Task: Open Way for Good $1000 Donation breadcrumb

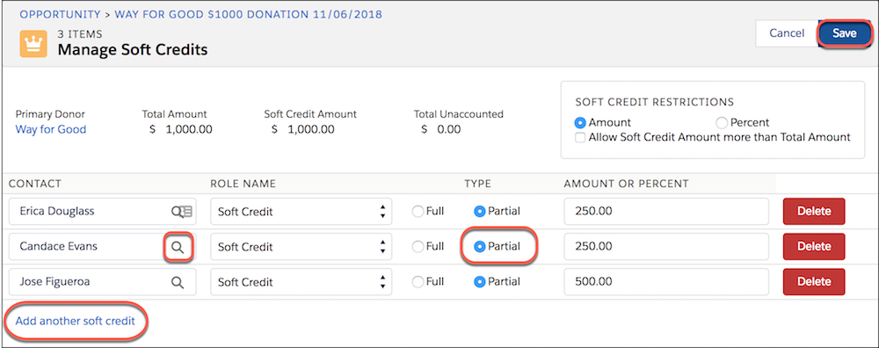Action: [x=249, y=14]
